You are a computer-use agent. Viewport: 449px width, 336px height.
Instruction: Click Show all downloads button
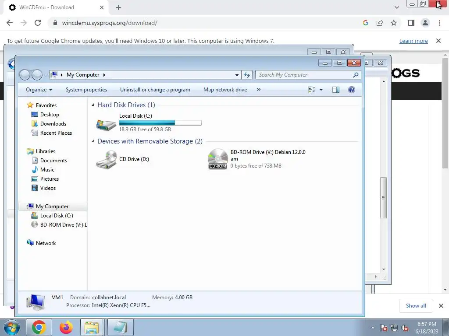[416, 306]
